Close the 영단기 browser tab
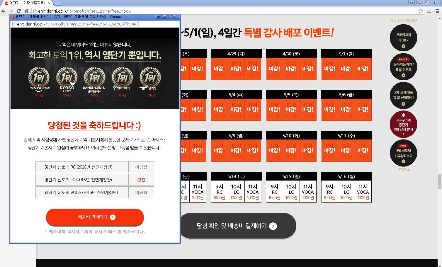The image size is (442, 267). pos(49,3)
